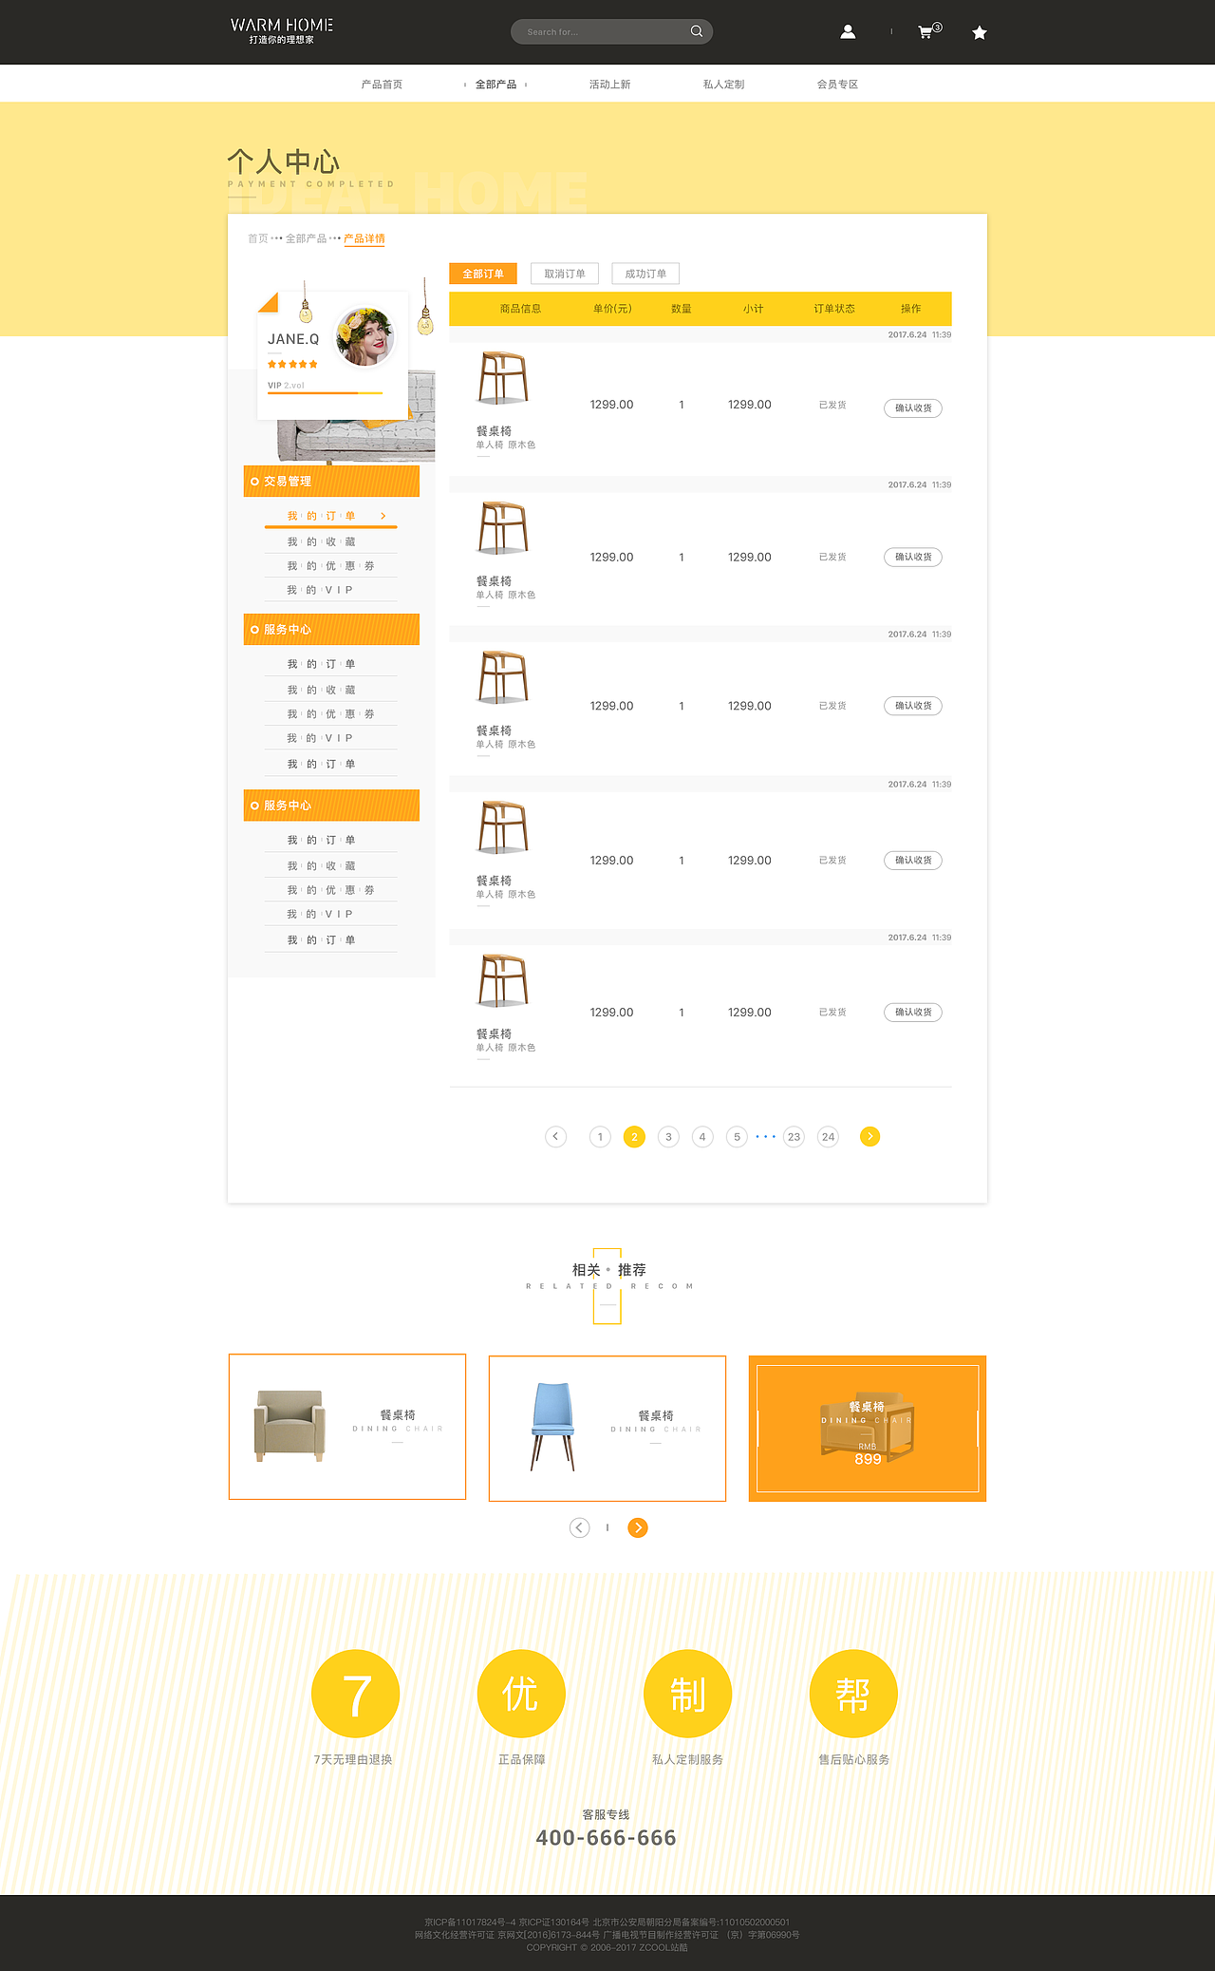Open 活动上新 navigation item
Viewport: 1215px width, 1971px height.
click(609, 85)
